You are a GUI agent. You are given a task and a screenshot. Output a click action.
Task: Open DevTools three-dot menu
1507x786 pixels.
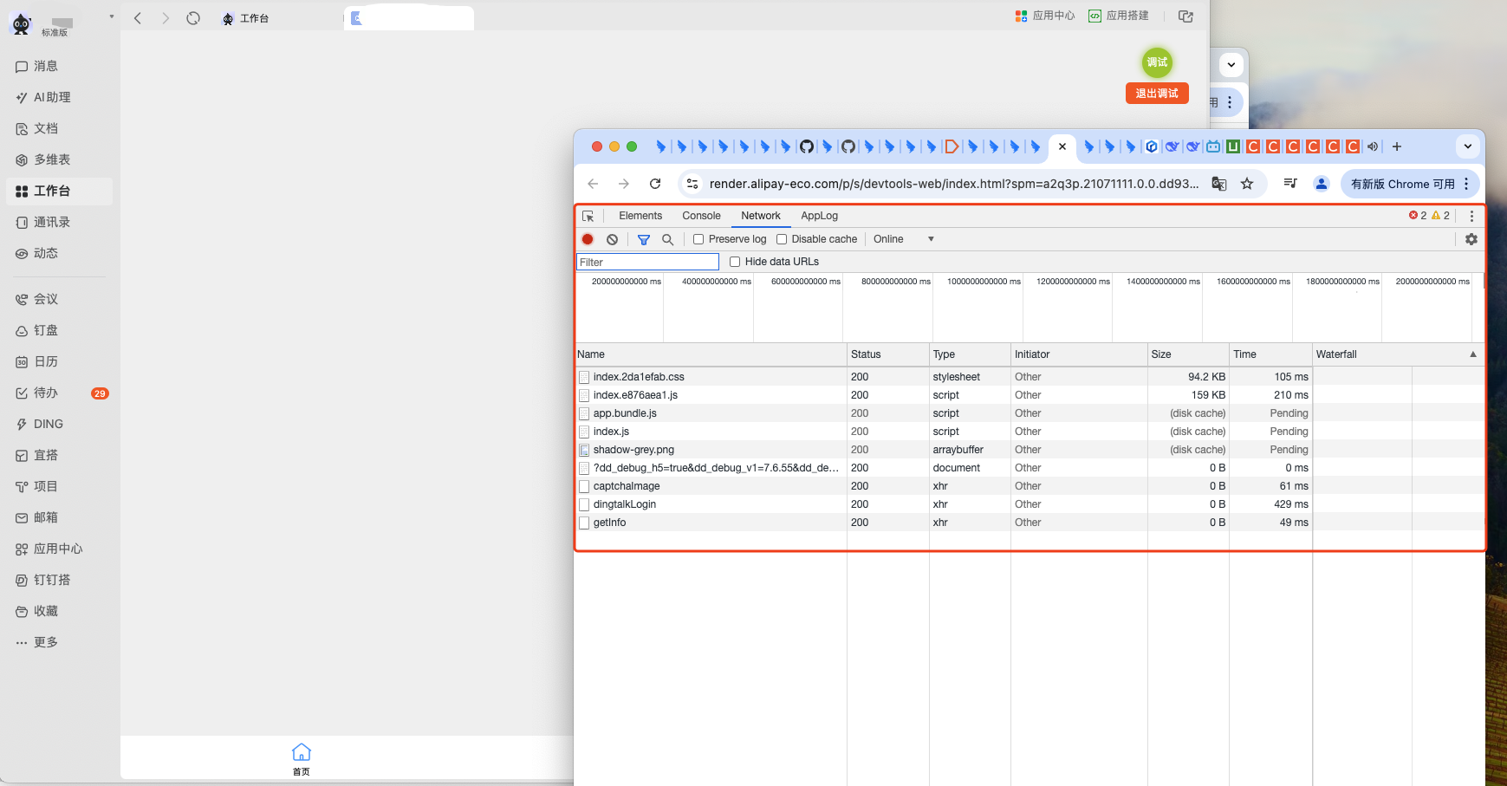(1471, 216)
